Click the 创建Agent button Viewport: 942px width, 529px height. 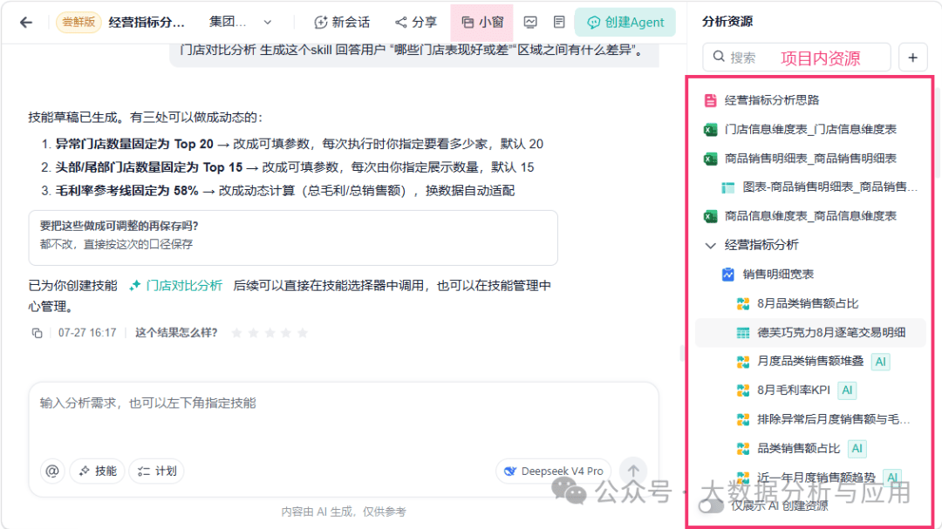click(x=625, y=22)
